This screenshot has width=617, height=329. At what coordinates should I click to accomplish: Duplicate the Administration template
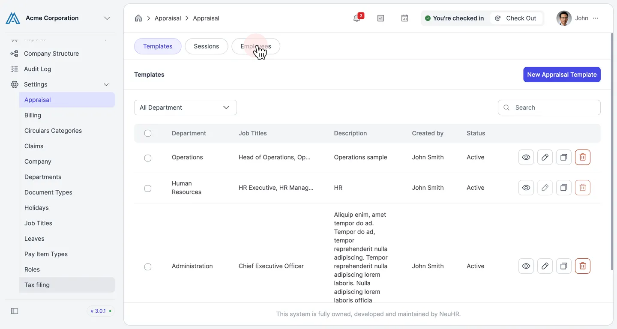pos(564,266)
